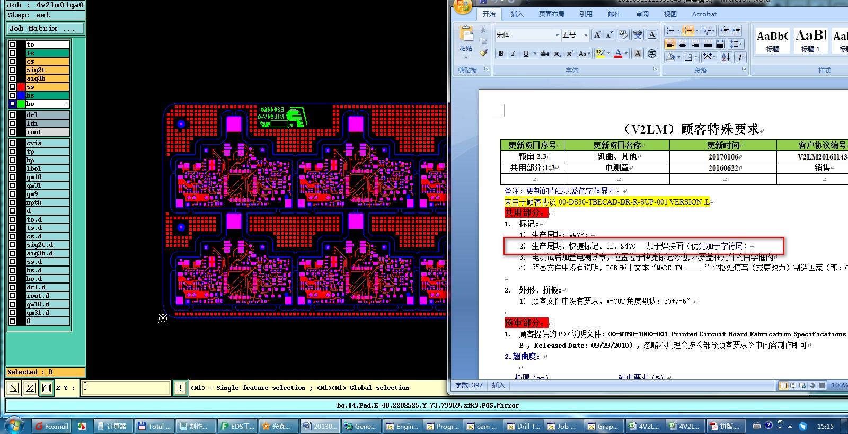
Task: Toggle Bold formatting in Word
Action: pos(501,54)
